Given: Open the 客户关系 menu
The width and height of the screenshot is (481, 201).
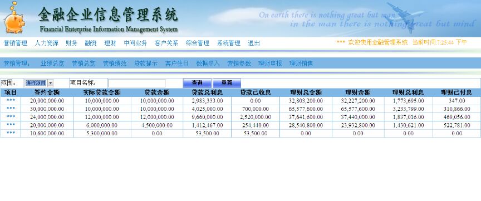Looking at the screenshot, I should point(166,43).
